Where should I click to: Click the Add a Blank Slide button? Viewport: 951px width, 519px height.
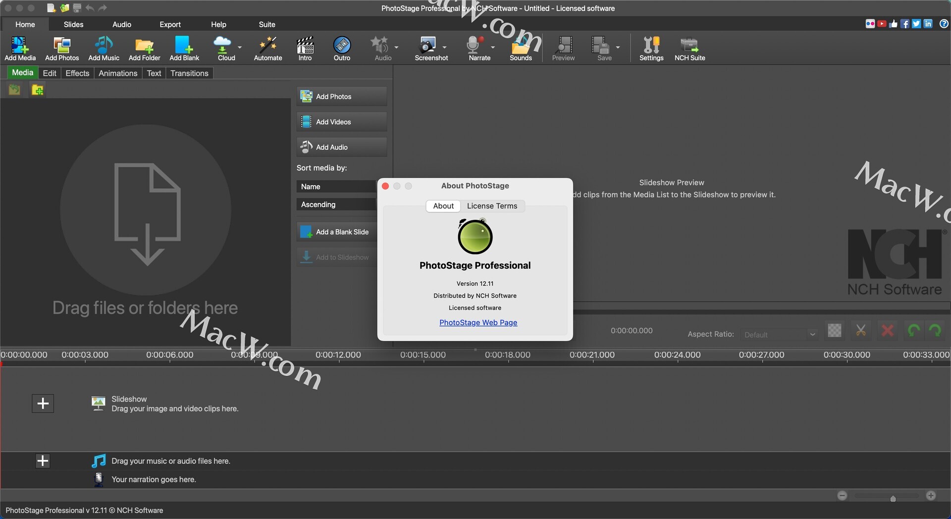(337, 232)
